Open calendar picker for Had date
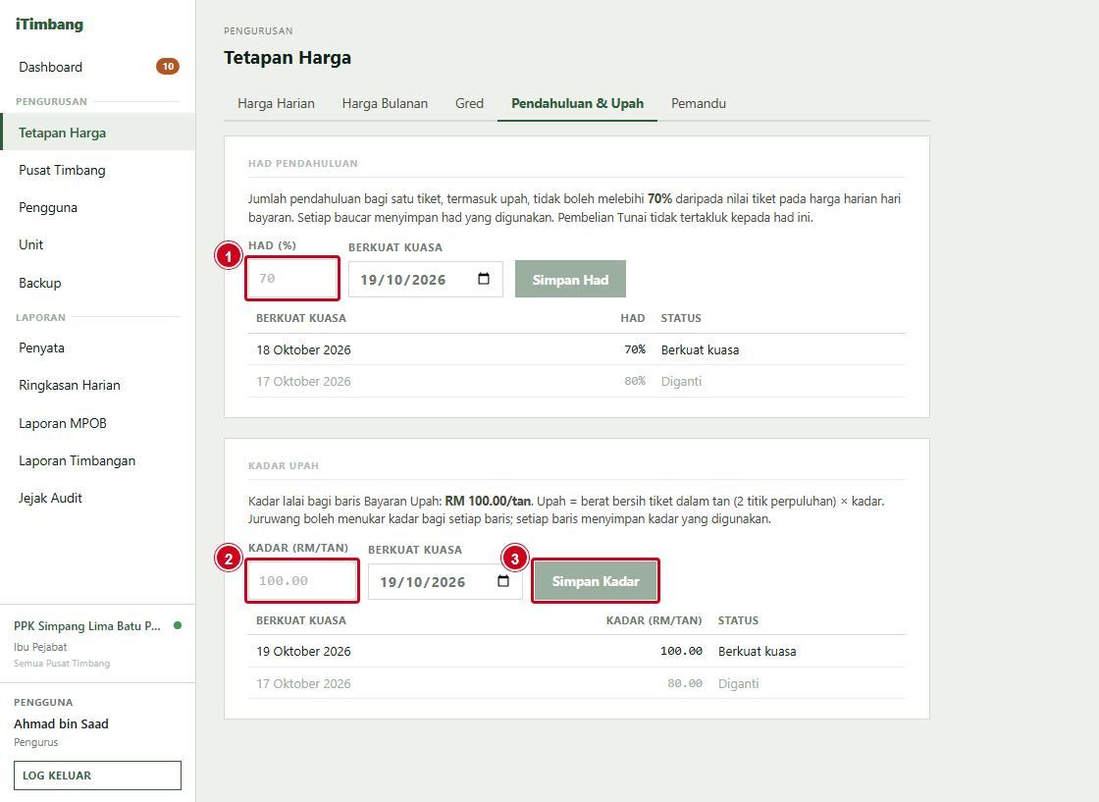The image size is (1099, 802). click(484, 279)
